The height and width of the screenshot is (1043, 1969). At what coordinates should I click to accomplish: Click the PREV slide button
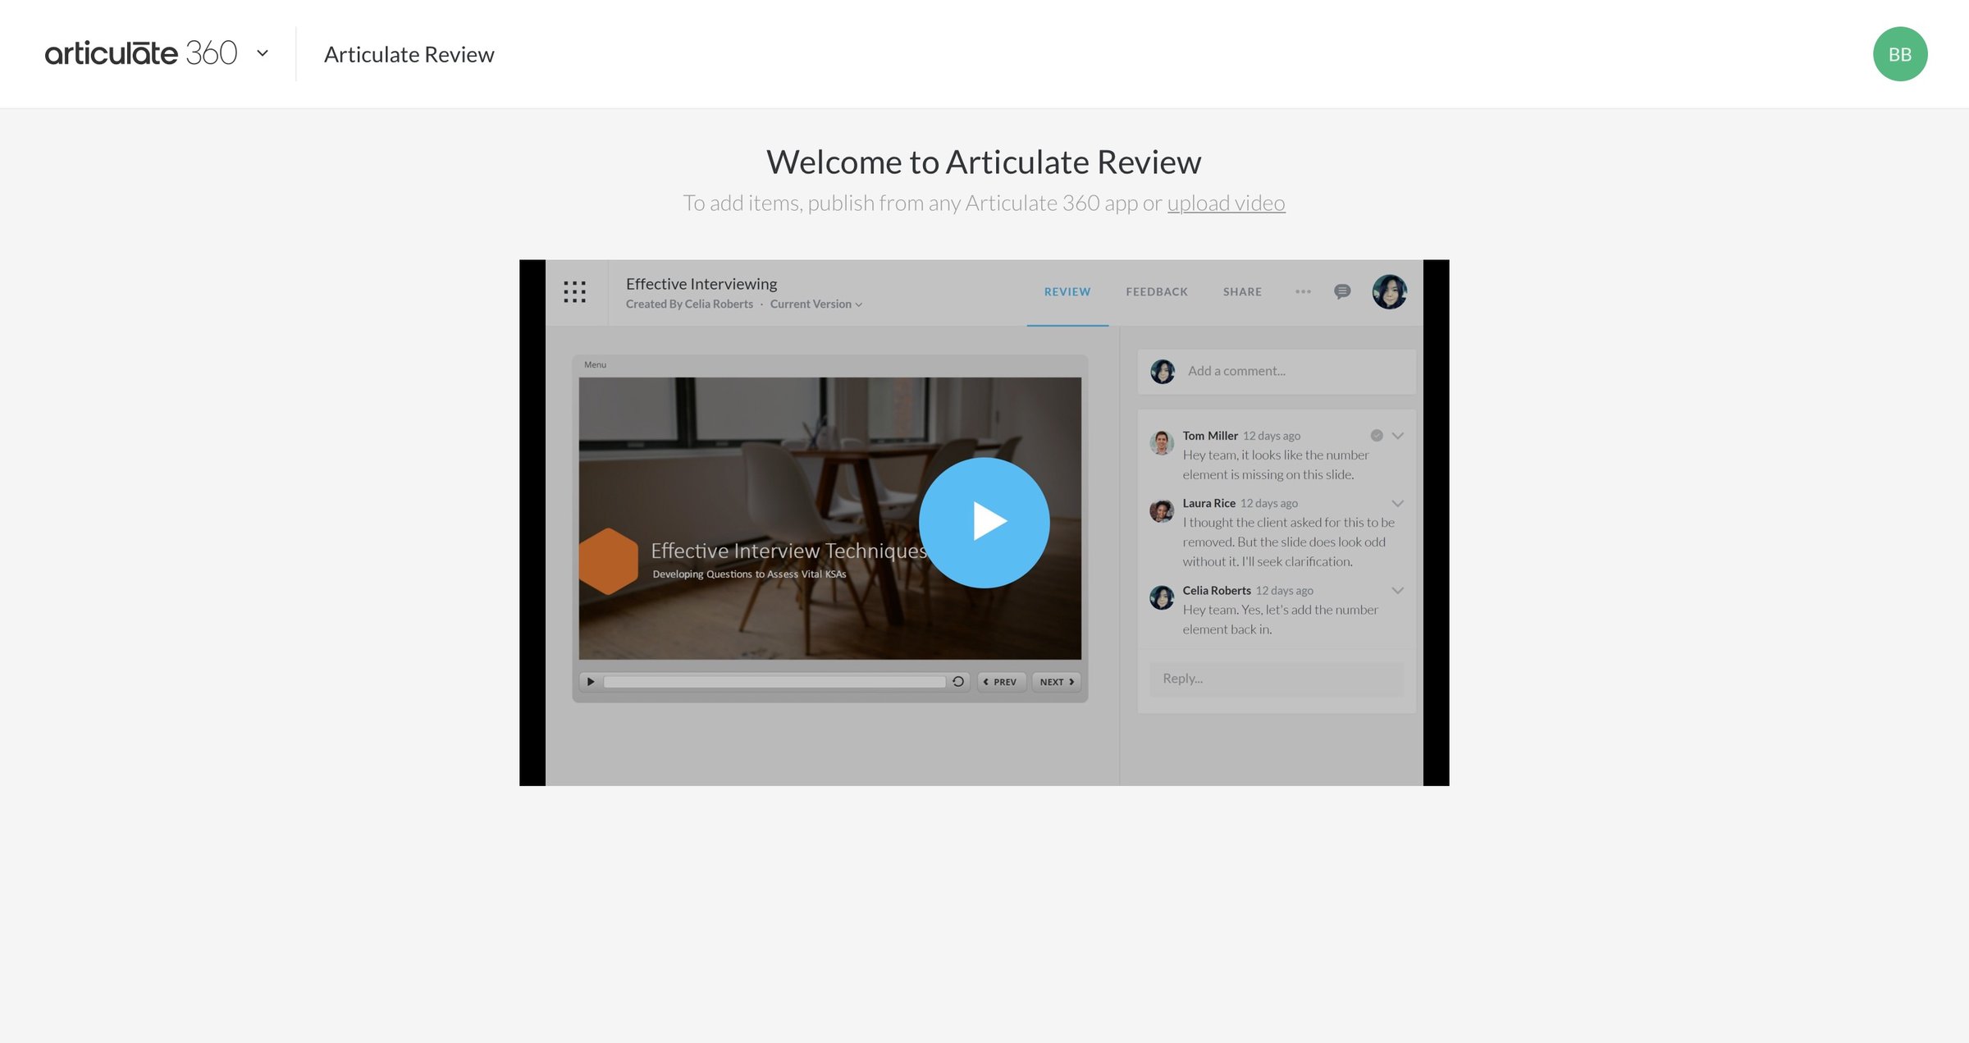pos(1002,682)
